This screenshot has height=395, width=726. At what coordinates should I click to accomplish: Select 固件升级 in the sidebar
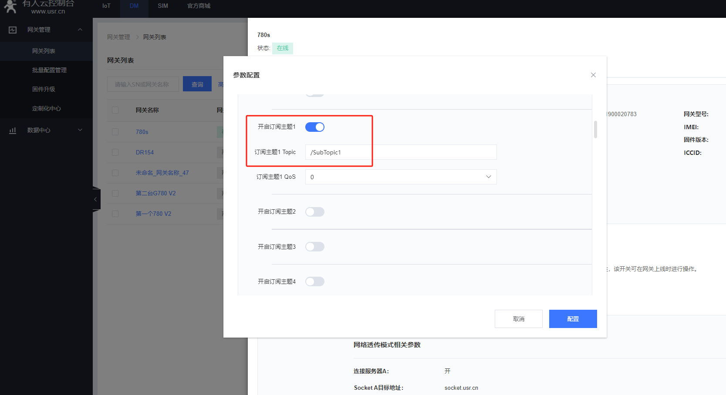[44, 89]
